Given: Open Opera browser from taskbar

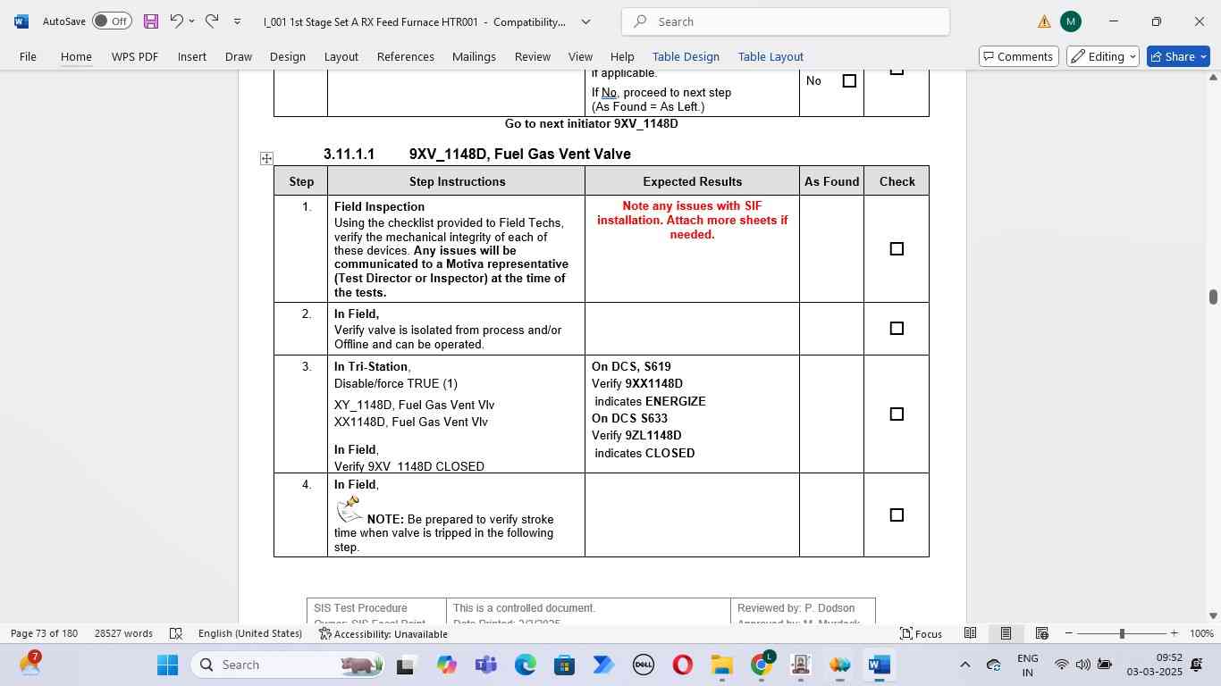Looking at the screenshot, I should (x=683, y=665).
